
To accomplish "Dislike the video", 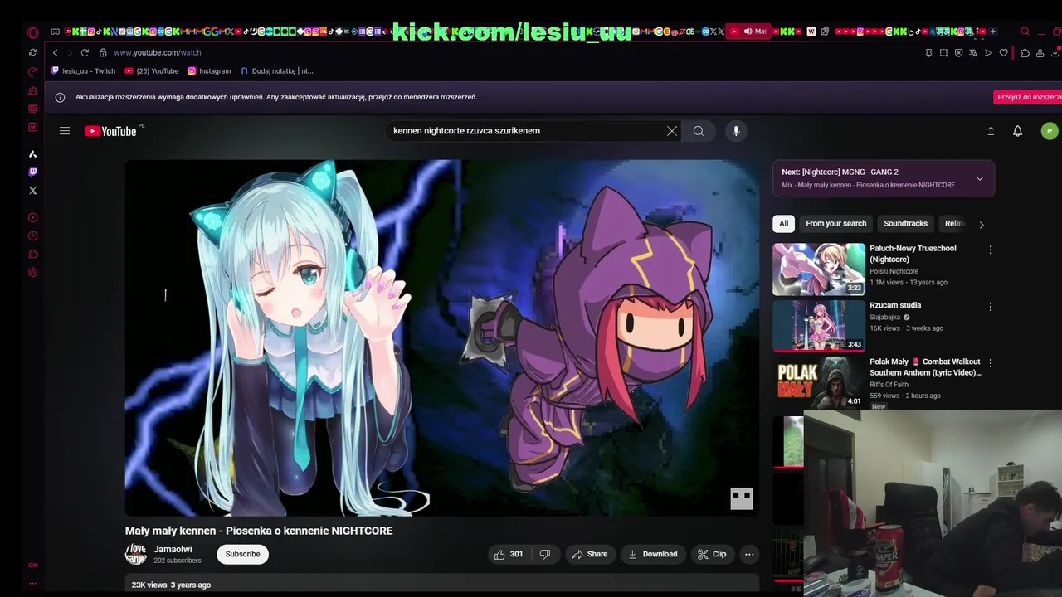I will 545,554.
